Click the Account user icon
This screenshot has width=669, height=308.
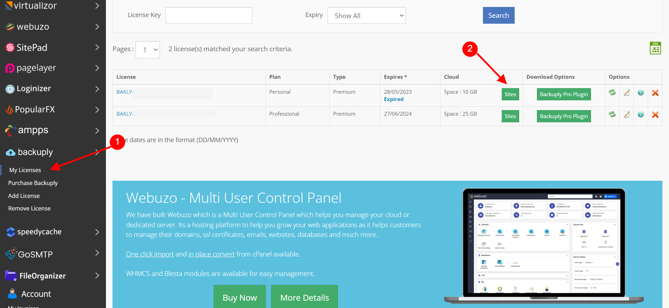click(x=12, y=294)
